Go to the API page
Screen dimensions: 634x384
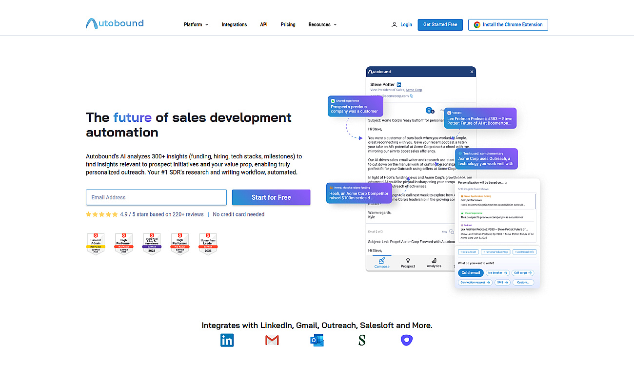(x=264, y=24)
